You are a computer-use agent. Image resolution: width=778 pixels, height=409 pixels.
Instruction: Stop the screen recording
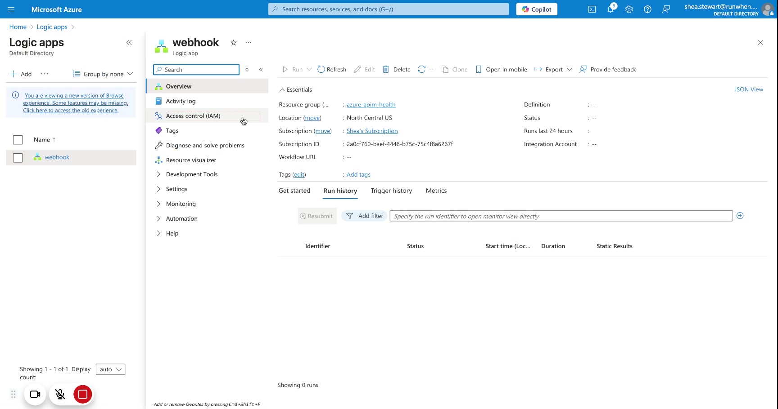tap(83, 394)
